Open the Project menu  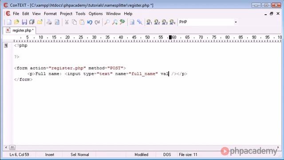tap(66, 14)
